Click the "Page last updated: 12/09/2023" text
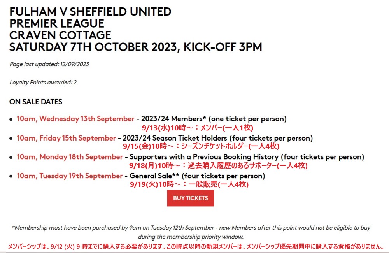This screenshot has width=389, height=253. point(49,64)
